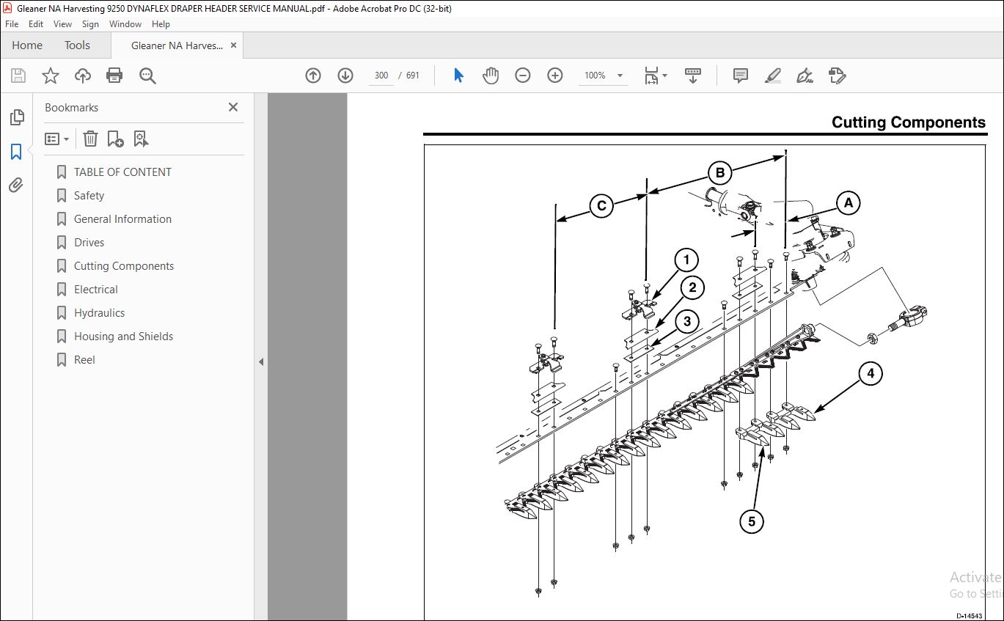Open the View menu
Image resolution: width=1004 pixels, height=621 pixels.
click(x=63, y=24)
